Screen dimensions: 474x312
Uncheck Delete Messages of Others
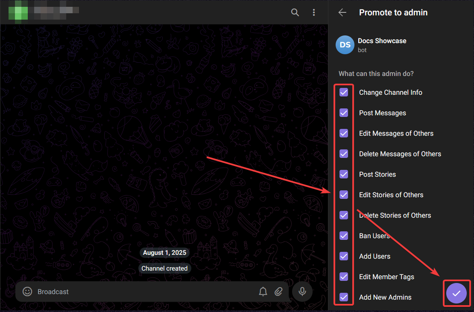click(344, 154)
